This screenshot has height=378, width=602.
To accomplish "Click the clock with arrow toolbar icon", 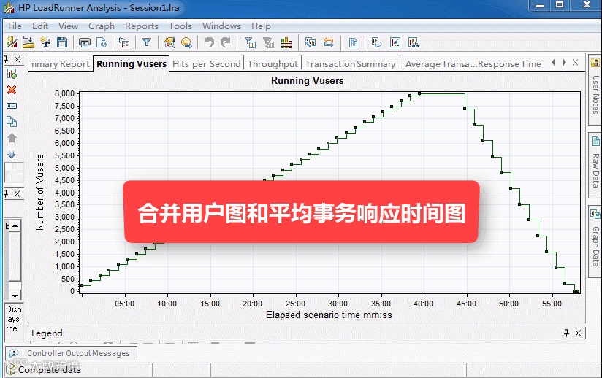I will click(x=186, y=42).
